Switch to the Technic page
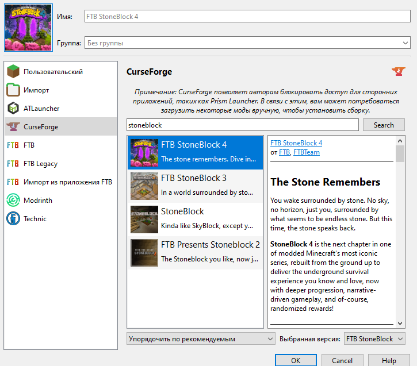 pos(60,218)
